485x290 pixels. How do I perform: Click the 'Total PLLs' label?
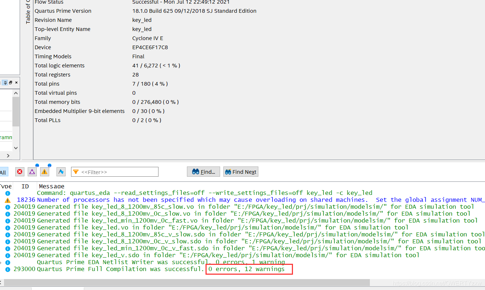[47, 120]
